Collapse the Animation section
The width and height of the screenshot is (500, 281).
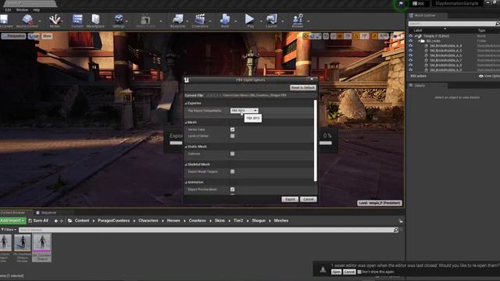186,183
